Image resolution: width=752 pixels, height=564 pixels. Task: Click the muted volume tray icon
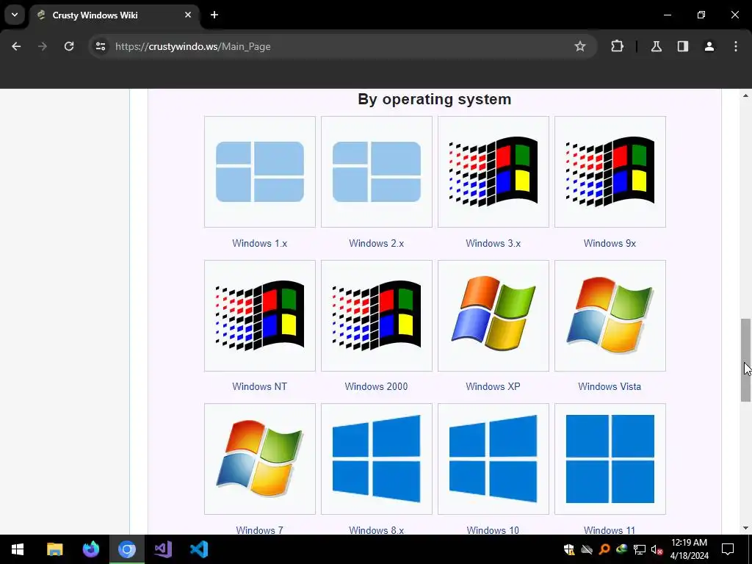pos(657,549)
